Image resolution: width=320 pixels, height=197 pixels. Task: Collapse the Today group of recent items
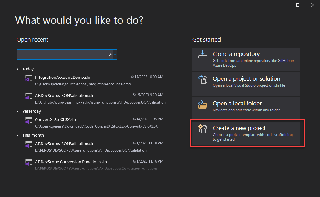[x=18, y=69]
